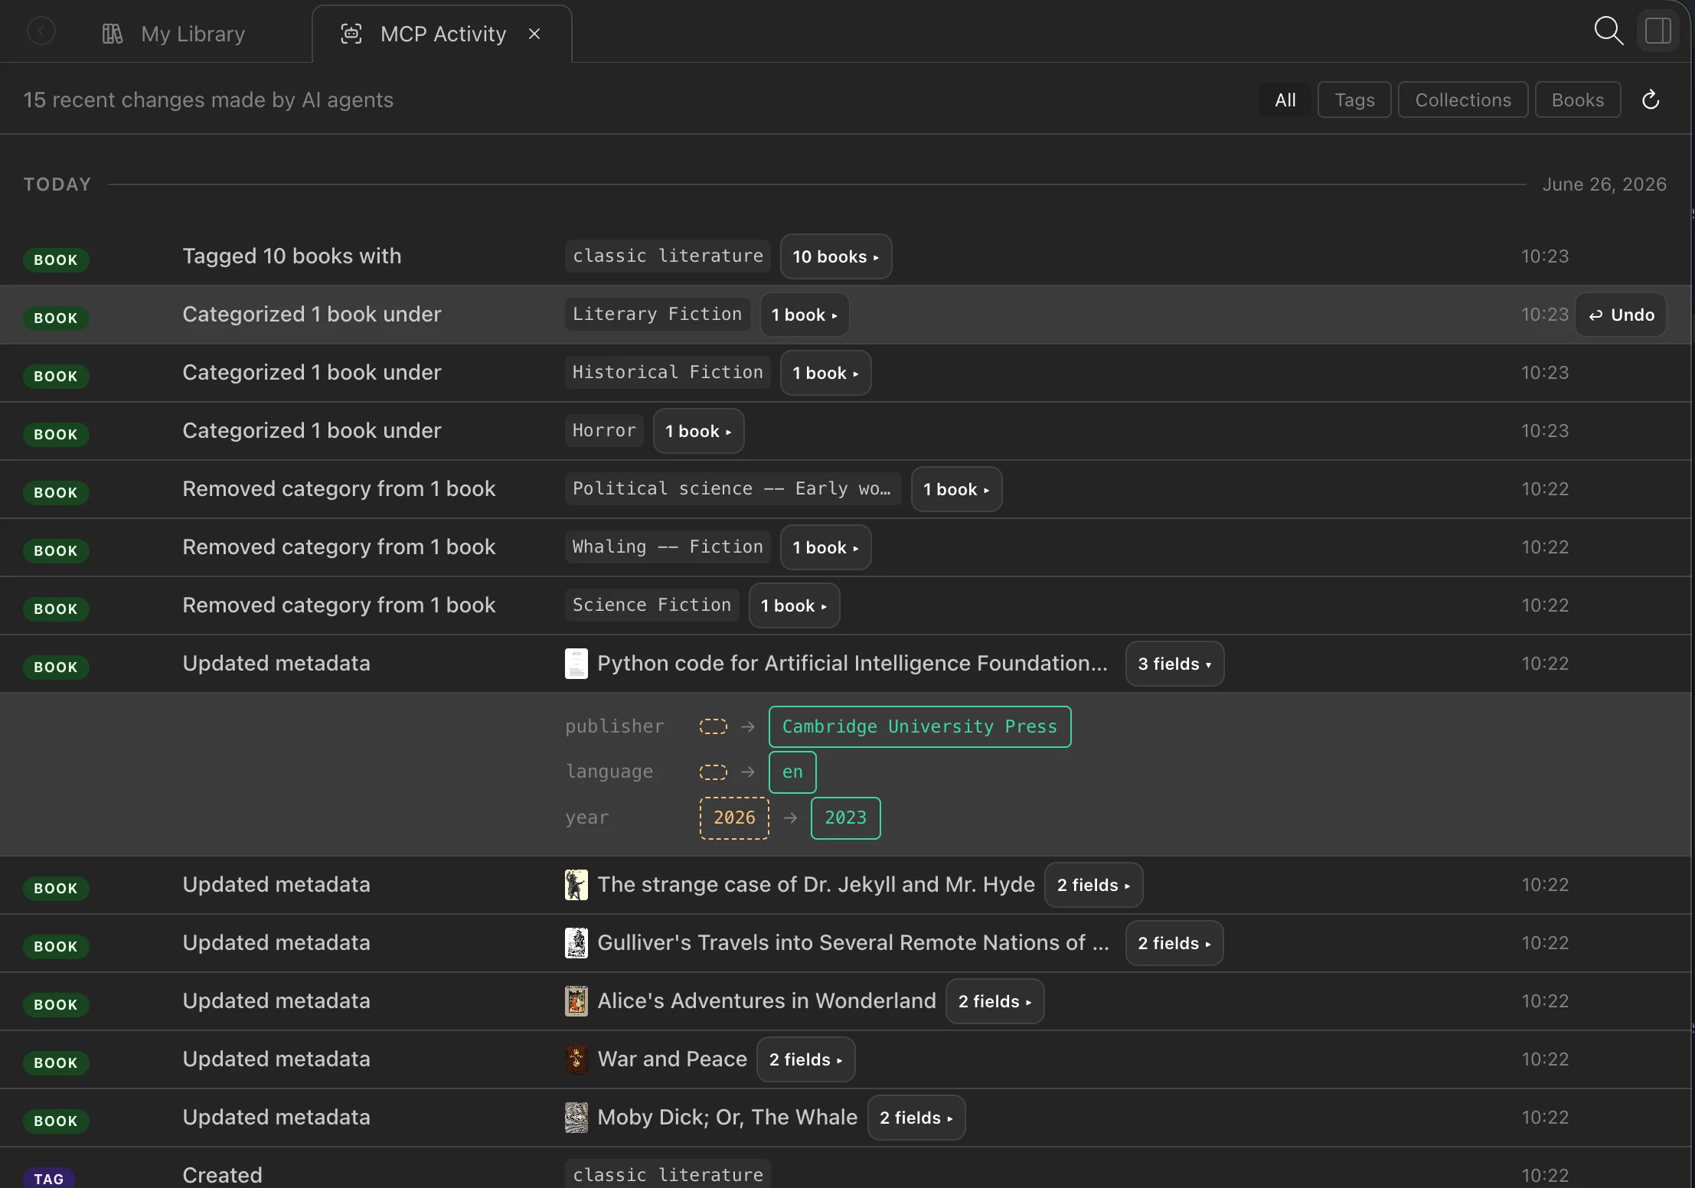1695x1188 pixels.
Task: Open Gulliver's Travels cover thumbnail
Action: click(x=576, y=943)
